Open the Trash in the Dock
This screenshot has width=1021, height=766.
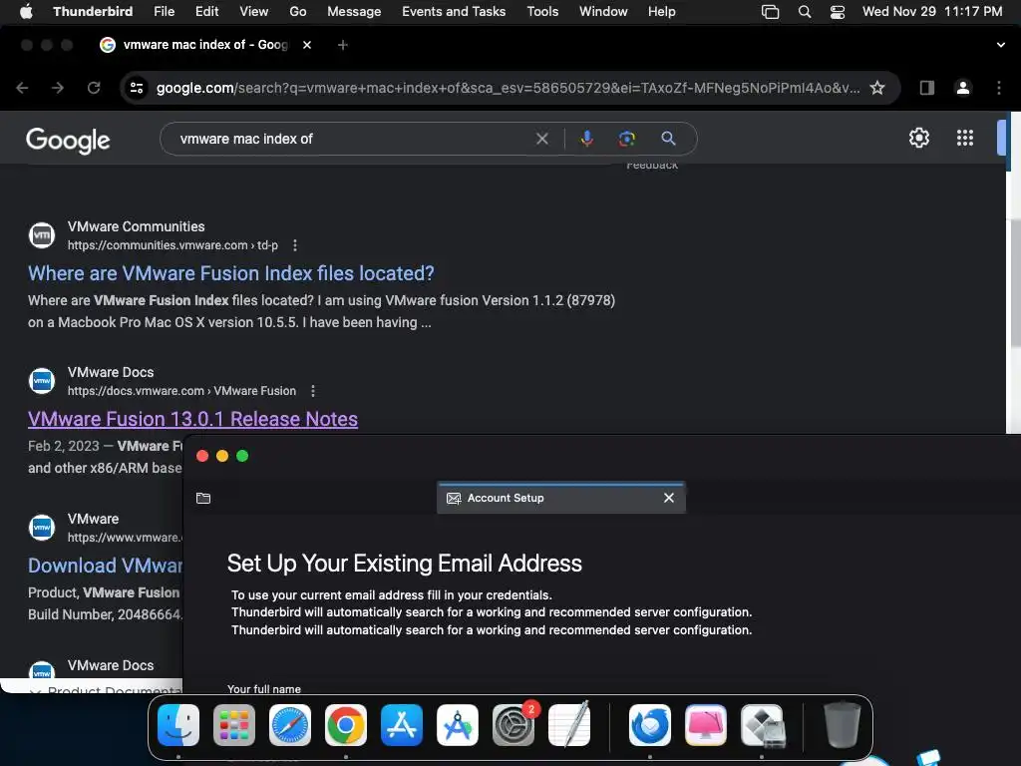point(842,725)
